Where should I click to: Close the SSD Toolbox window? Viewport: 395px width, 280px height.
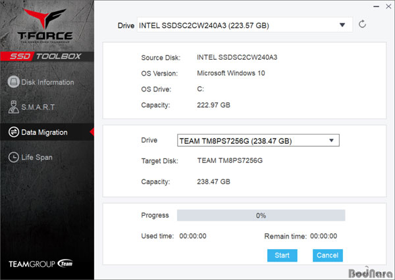(388, 7)
